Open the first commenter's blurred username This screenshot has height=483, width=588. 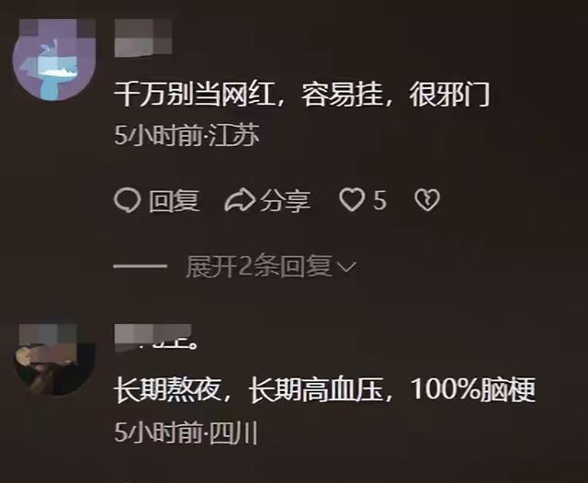click(143, 39)
